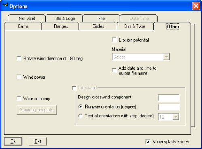This screenshot has height=149, width=202.
Task: Click the Summary template button
Action: [x=37, y=110]
